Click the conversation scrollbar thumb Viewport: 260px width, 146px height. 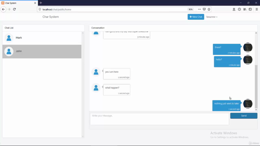point(256,86)
